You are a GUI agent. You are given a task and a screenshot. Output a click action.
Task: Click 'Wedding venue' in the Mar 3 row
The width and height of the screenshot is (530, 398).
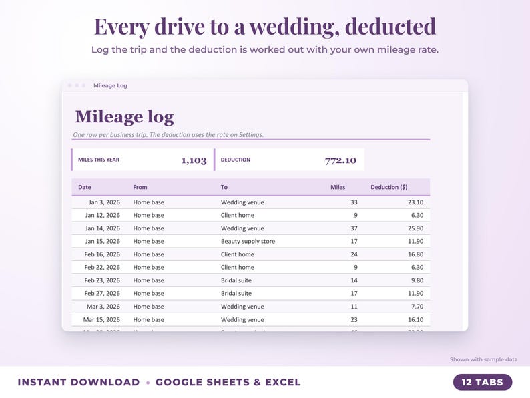242,307
